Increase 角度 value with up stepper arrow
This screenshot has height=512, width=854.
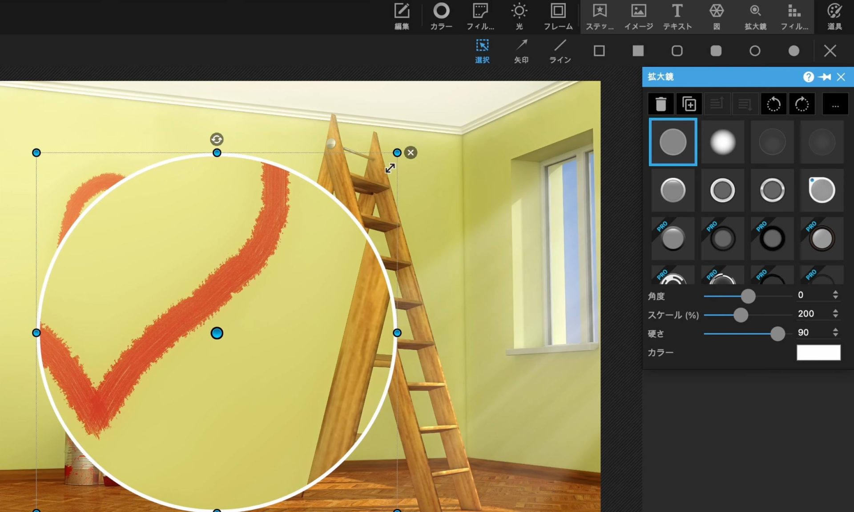[x=835, y=292]
